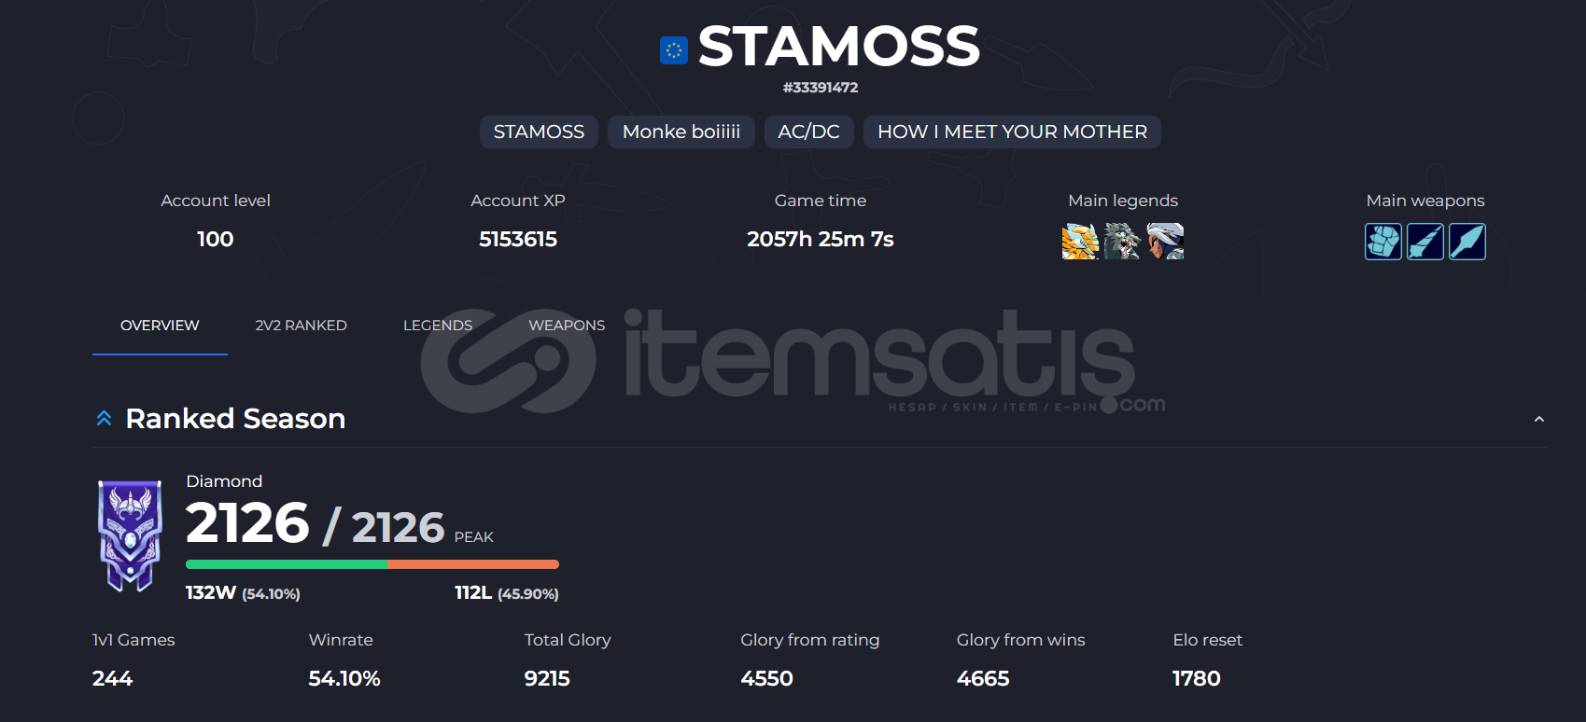The width and height of the screenshot is (1586, 722).
Task: Open the Legends tab
Action: tap(438, 326)
